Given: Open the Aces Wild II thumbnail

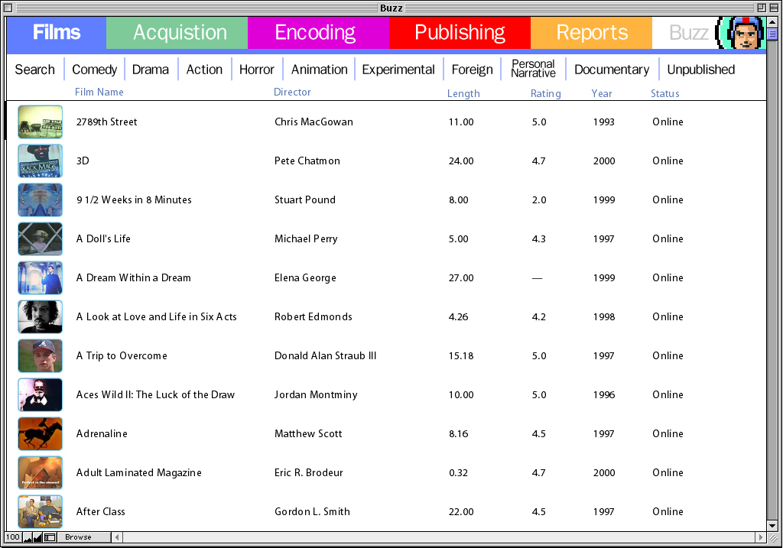Looking at the screenshot, I should point(41,394).
